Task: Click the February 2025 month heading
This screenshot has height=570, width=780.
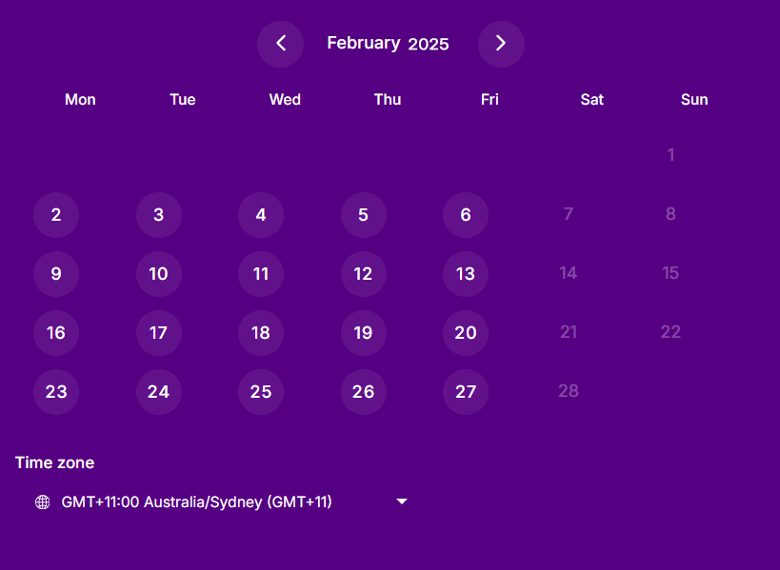Action: [x=388, y=43]
